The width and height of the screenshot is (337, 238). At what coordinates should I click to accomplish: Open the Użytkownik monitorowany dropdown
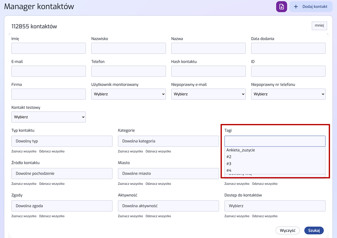pos(128,94)
